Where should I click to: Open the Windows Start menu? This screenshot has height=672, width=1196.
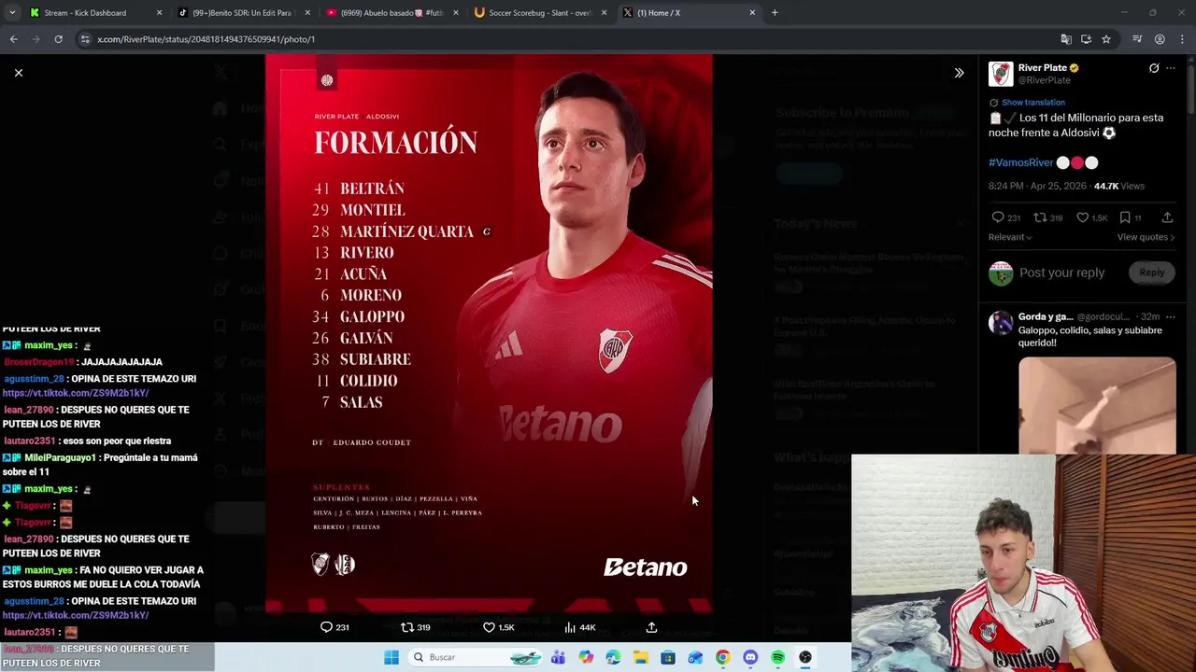pos(392,657)
